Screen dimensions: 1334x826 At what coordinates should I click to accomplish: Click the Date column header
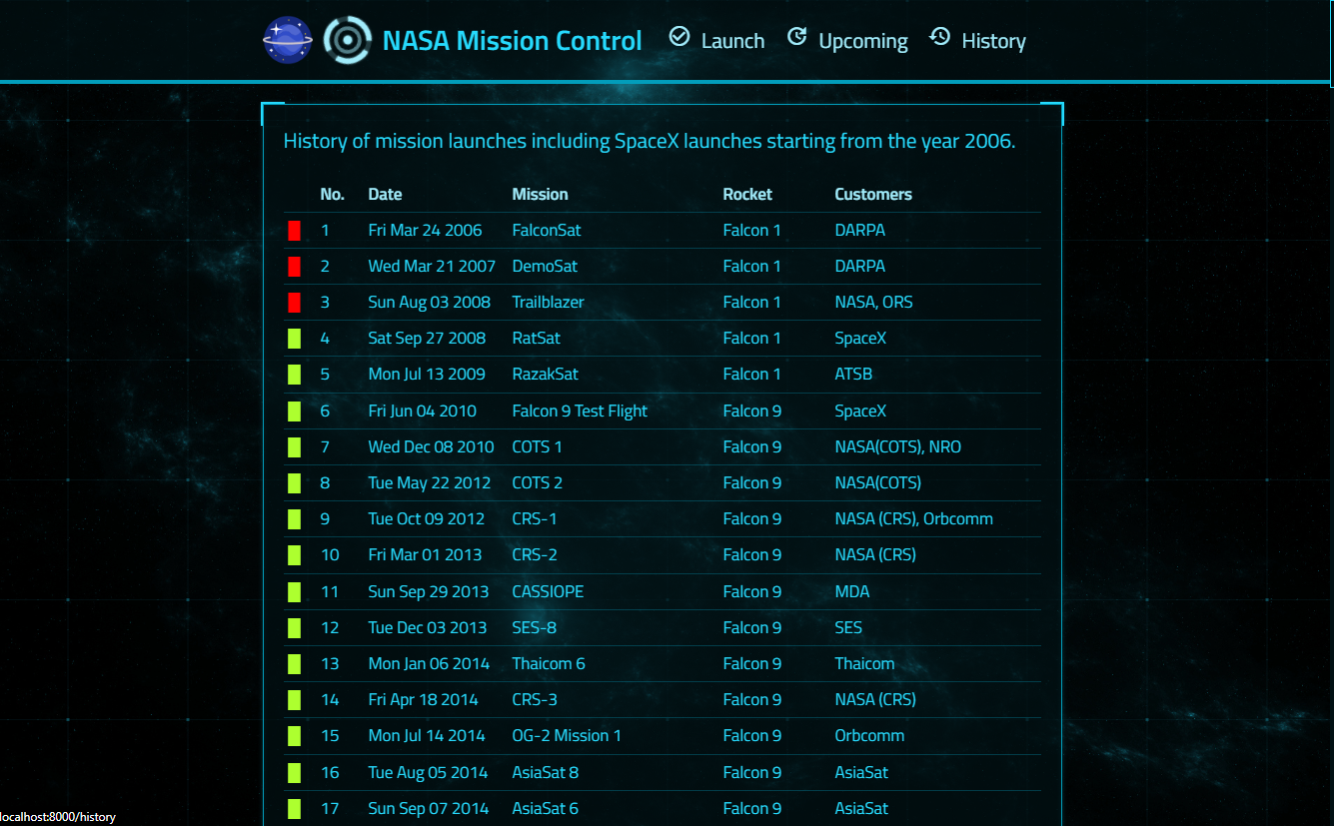(x=385, y=194)
